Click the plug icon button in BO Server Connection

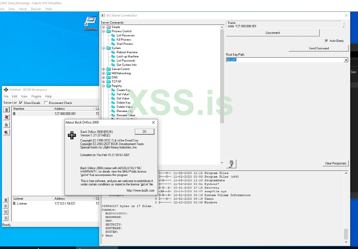tap(231, 164)
